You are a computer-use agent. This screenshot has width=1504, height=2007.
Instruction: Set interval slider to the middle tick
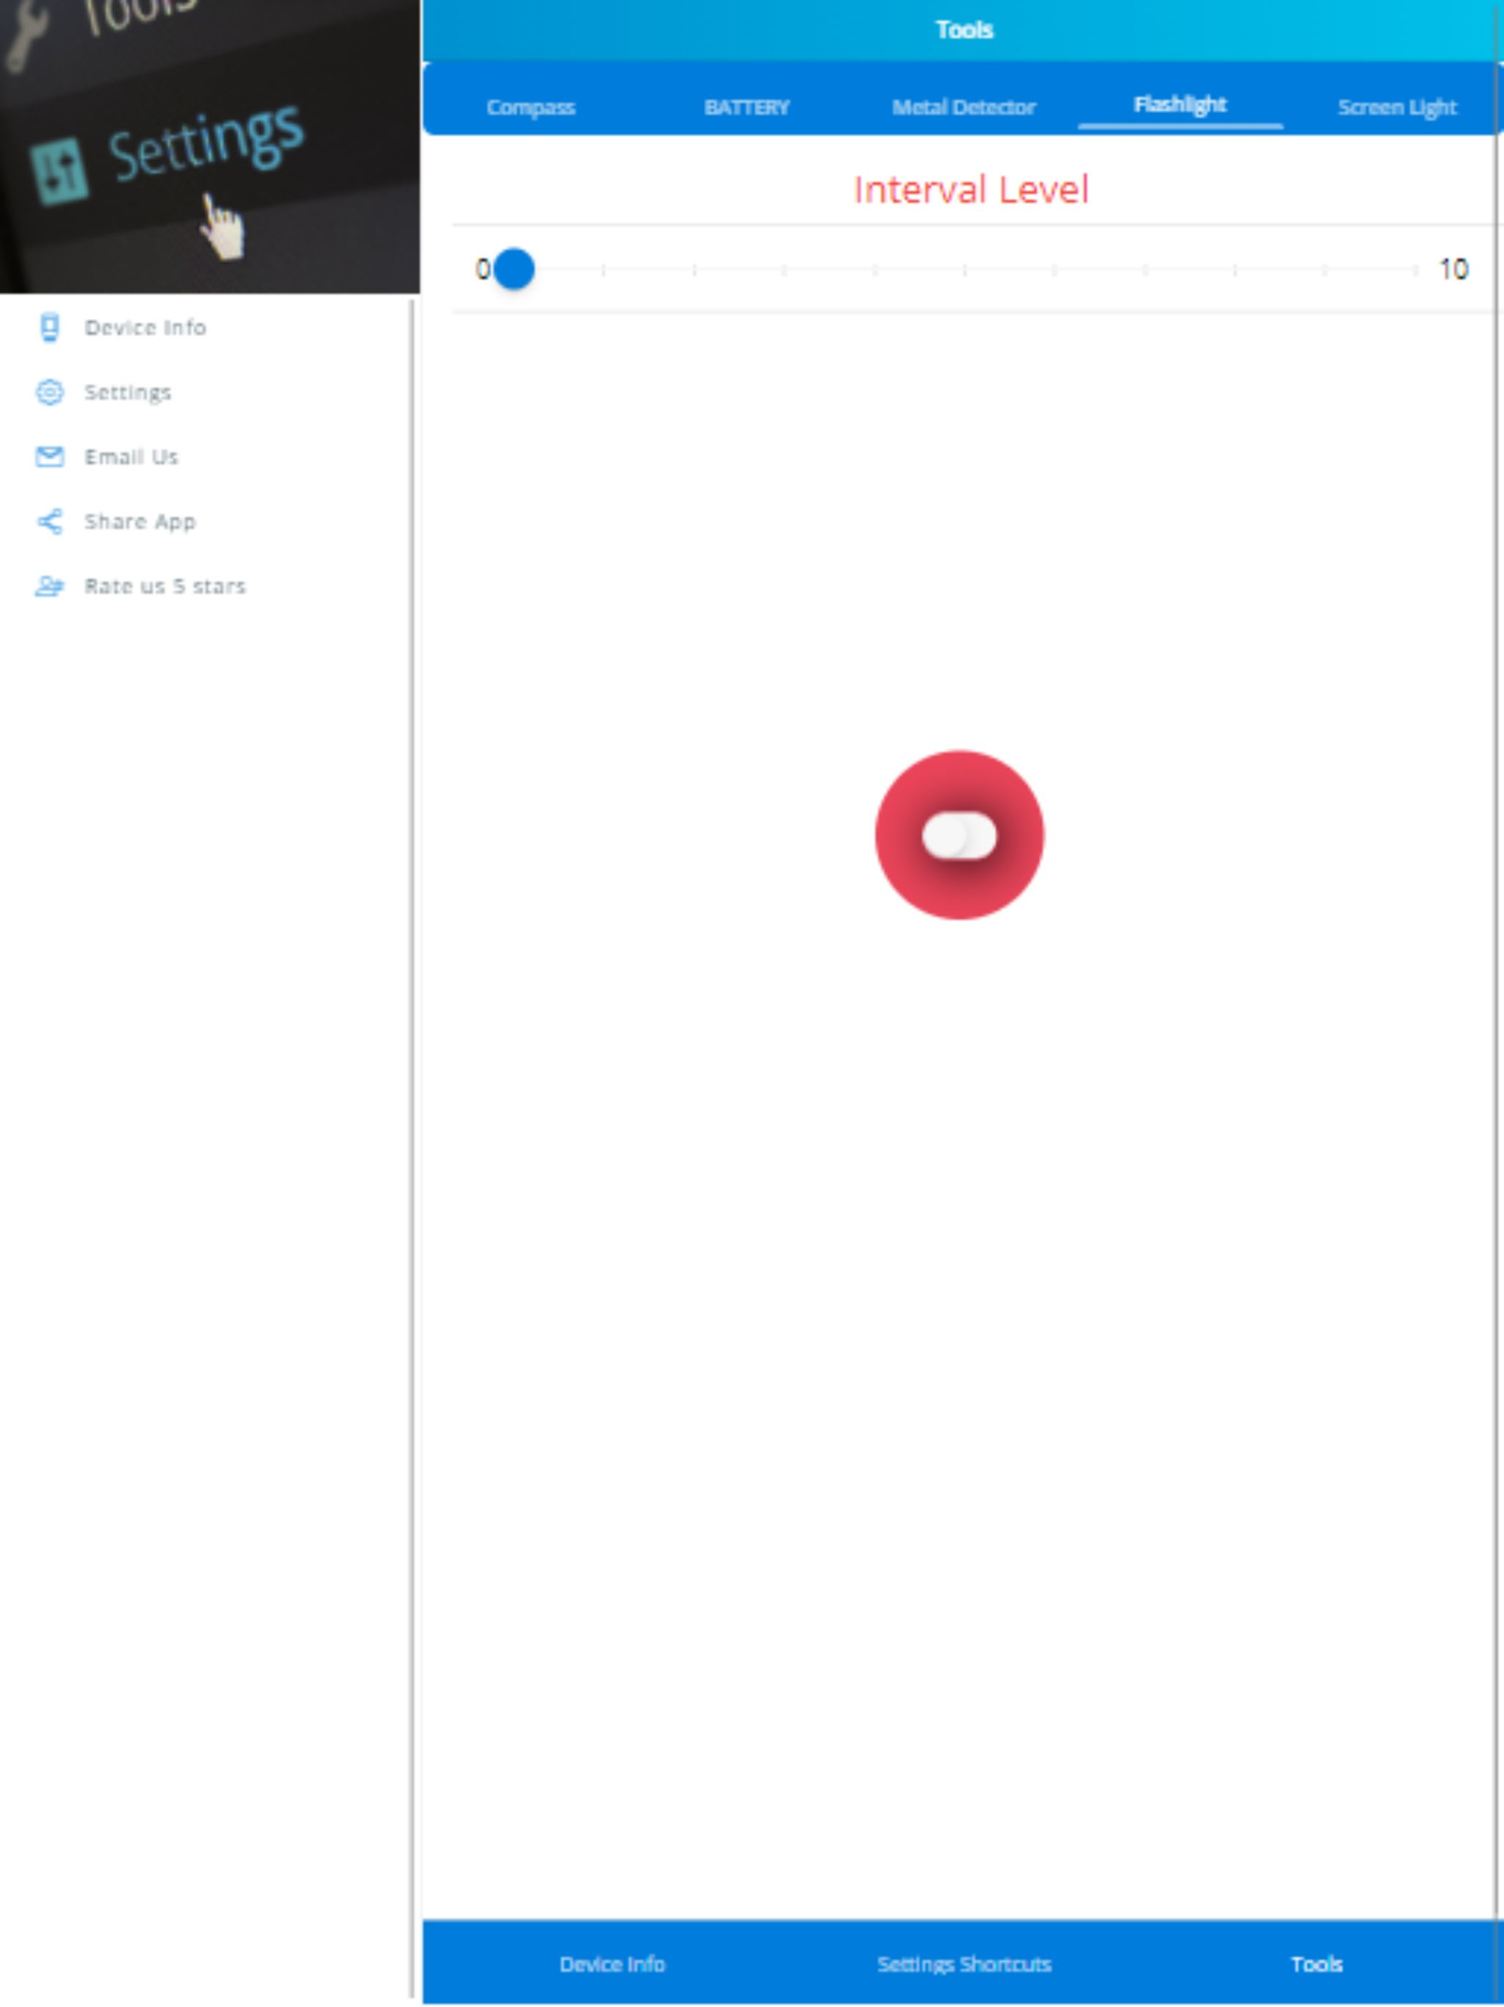(964, 270)
